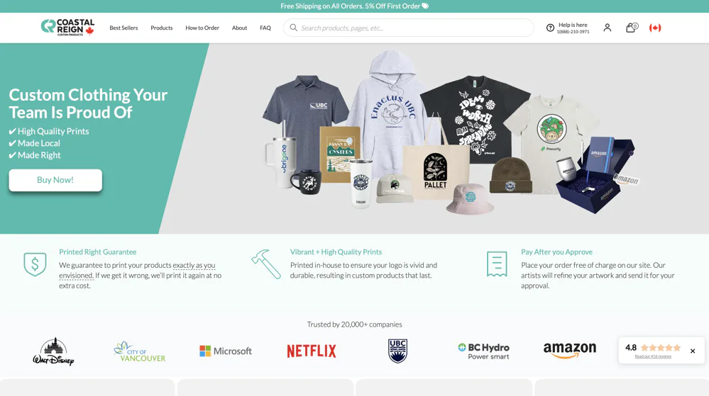This screenshot has width=709, height=396.
Task: Click the 'exactly as you envisioned' underlined text
Action: 194,265
